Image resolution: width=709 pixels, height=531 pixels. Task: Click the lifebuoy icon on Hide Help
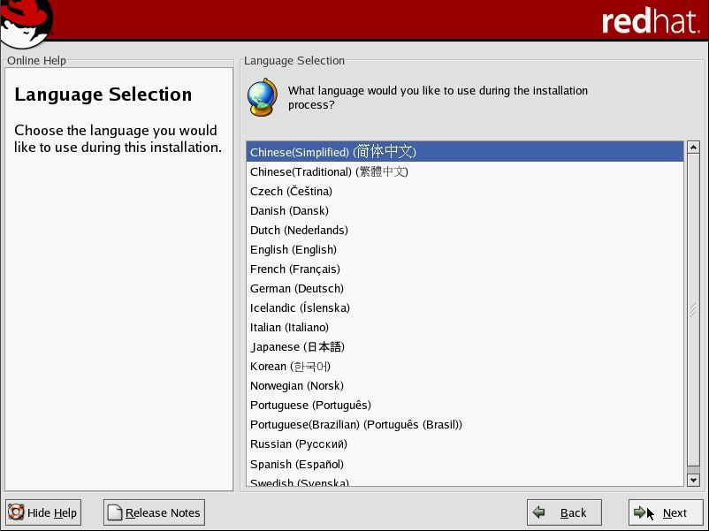(16, 512)
